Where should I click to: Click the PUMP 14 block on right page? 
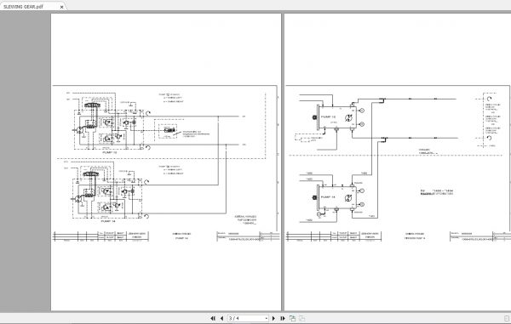(337, 197)
